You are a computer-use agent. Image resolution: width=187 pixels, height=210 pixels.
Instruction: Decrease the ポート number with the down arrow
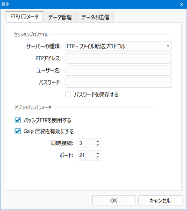click(98, 157)
